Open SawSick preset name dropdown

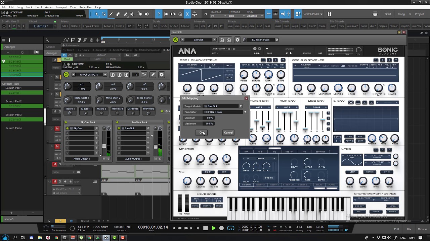click(x=198, y=40)
